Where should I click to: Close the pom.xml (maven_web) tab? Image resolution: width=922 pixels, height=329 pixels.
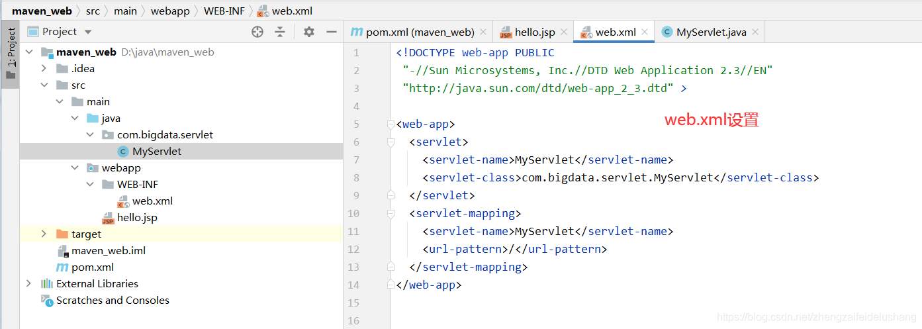pos(483,32)
